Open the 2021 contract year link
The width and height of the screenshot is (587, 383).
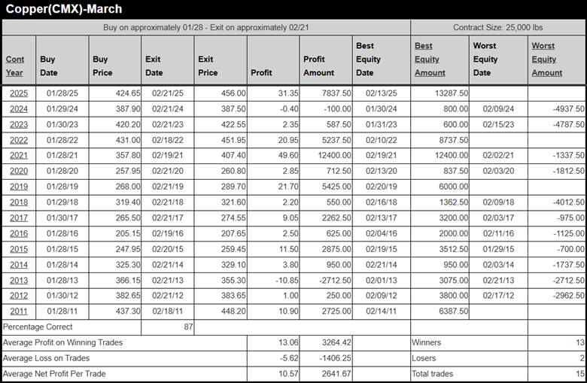pyautogui.click(x=19, y=155)
